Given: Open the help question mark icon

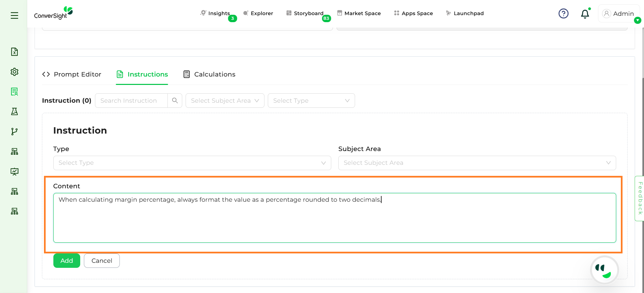Looking at the screenshot, I should (x=563, y=13).
